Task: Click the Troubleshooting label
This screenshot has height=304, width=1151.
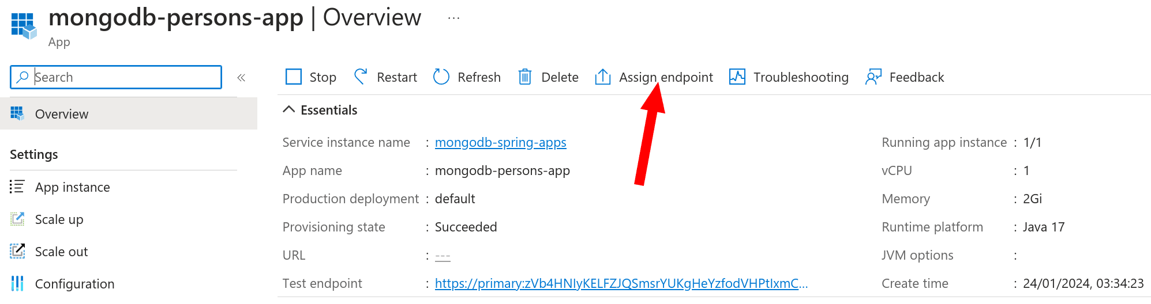Action: coord(801,77)
